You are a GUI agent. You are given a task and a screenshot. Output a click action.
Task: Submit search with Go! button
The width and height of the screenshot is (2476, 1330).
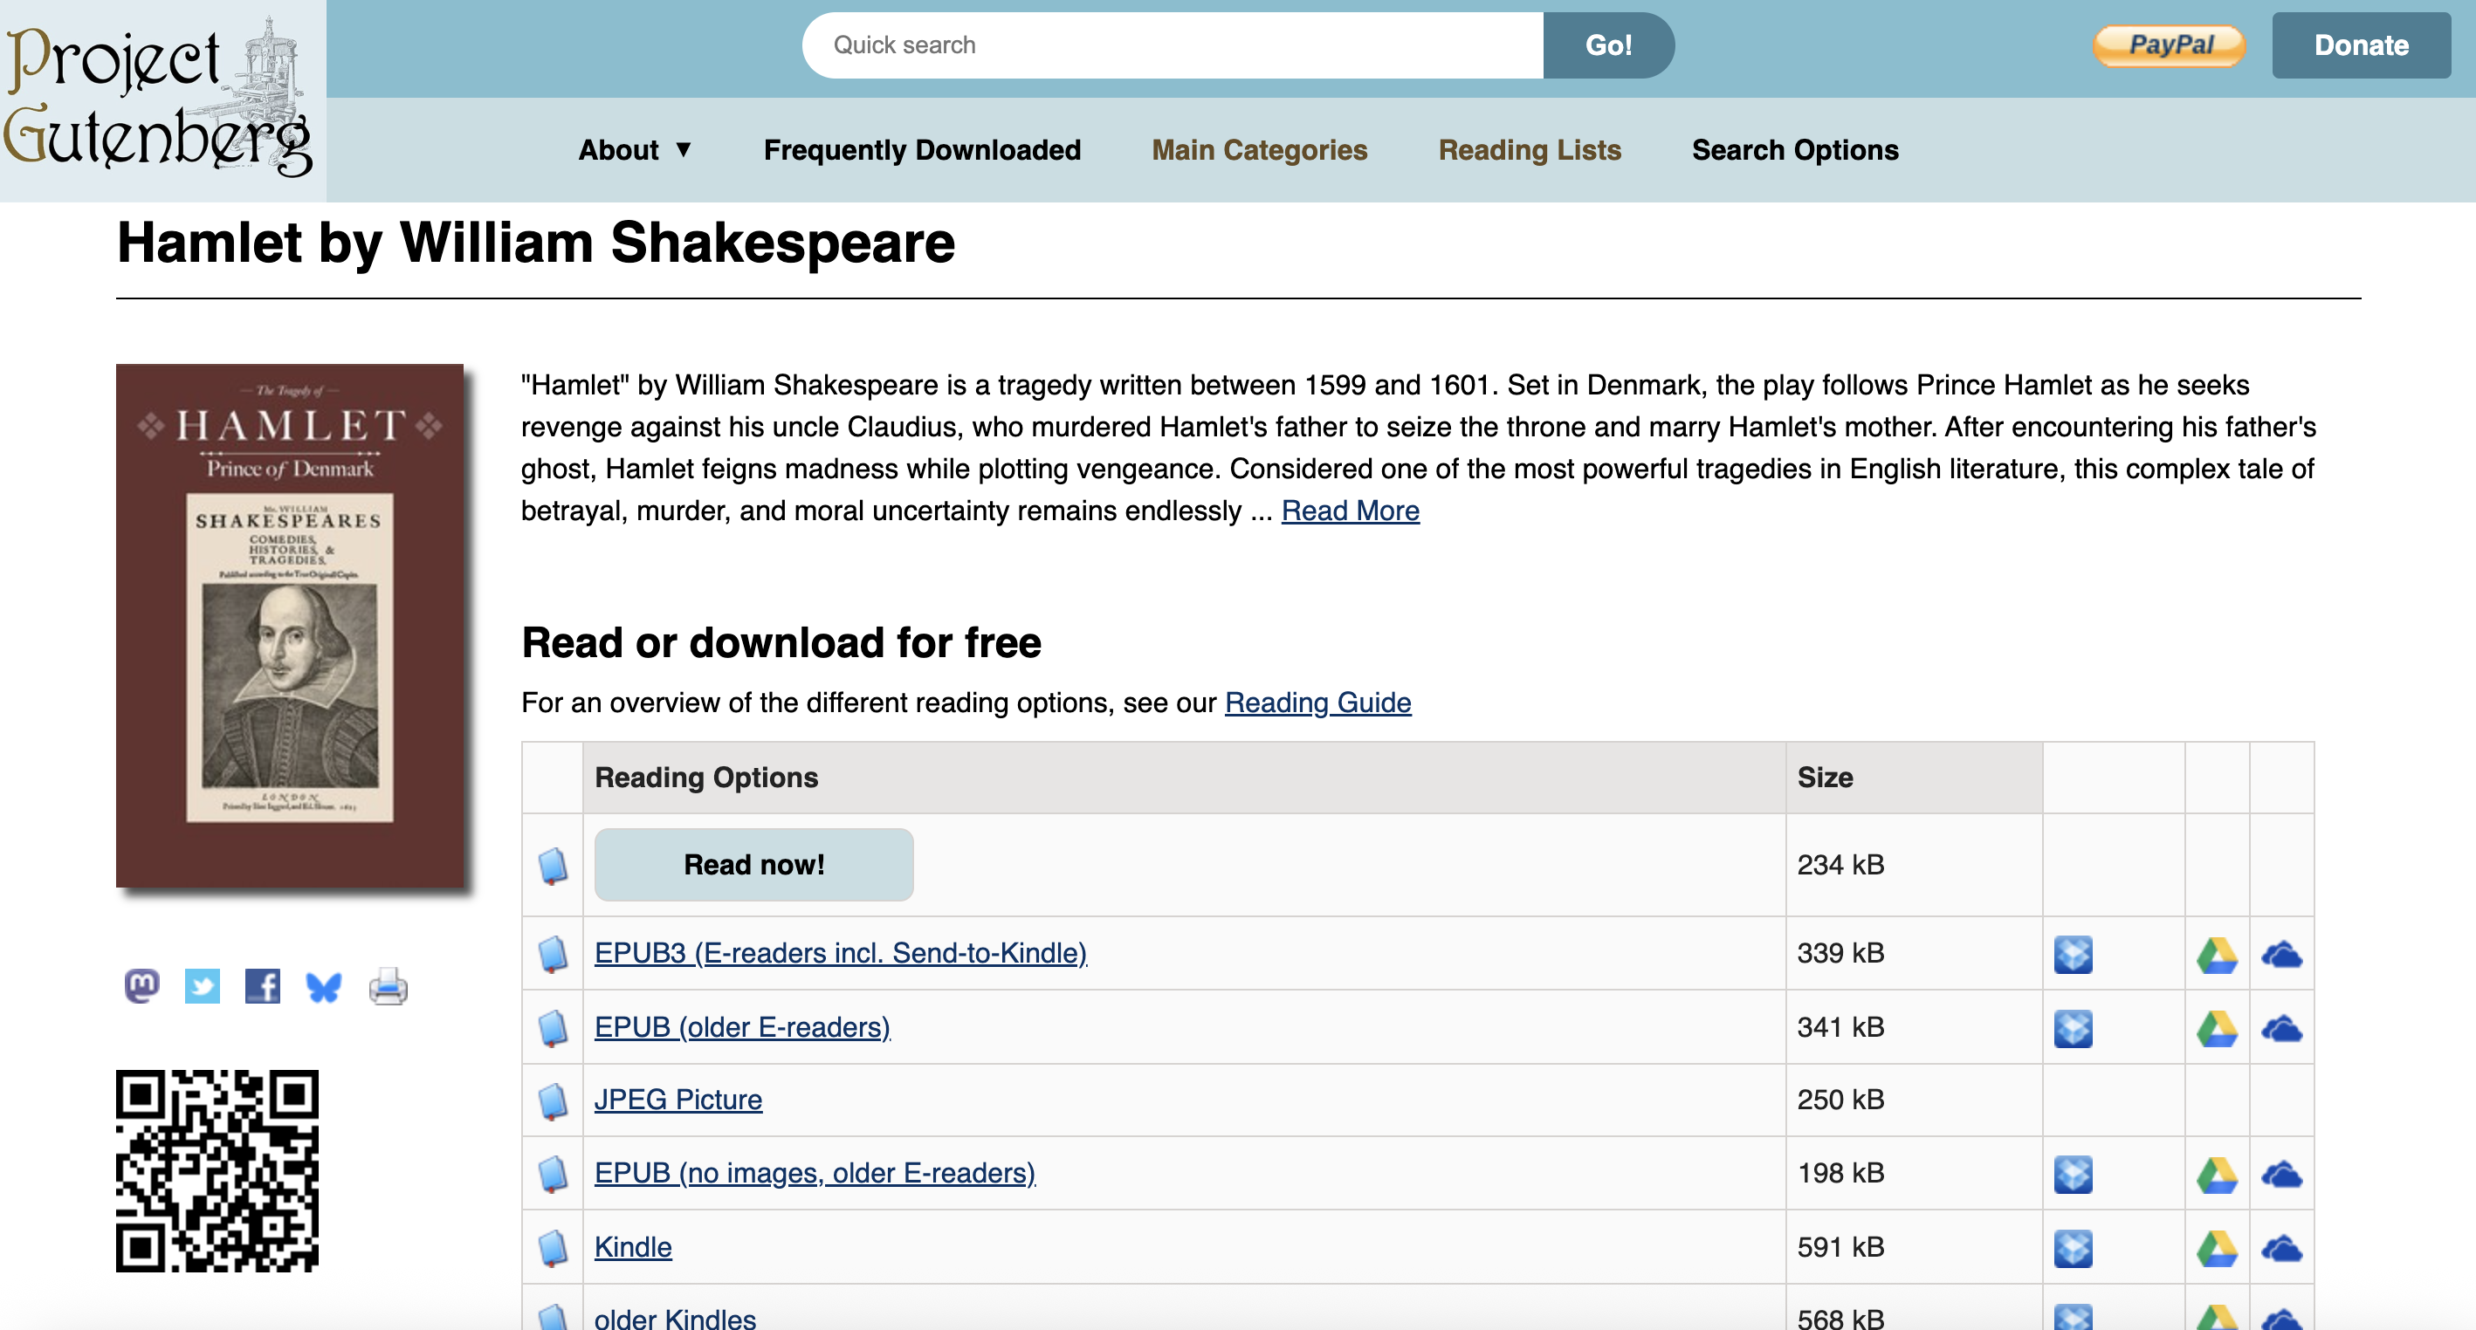1608,45
